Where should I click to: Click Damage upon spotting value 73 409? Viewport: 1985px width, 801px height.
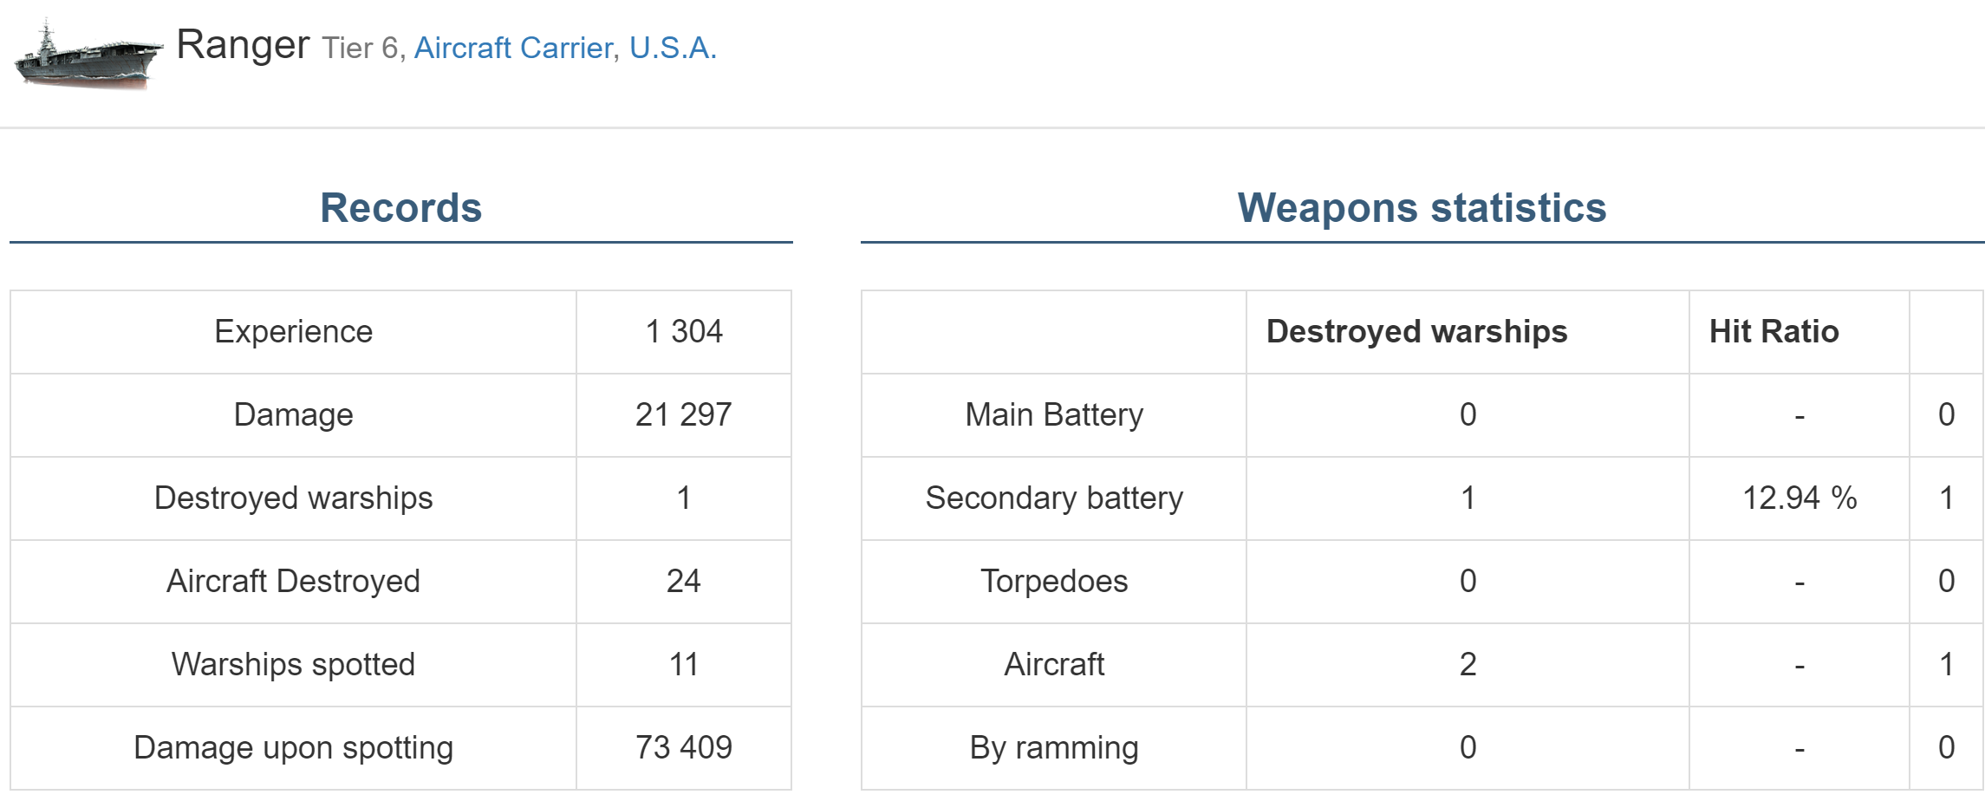pos(685,746)
